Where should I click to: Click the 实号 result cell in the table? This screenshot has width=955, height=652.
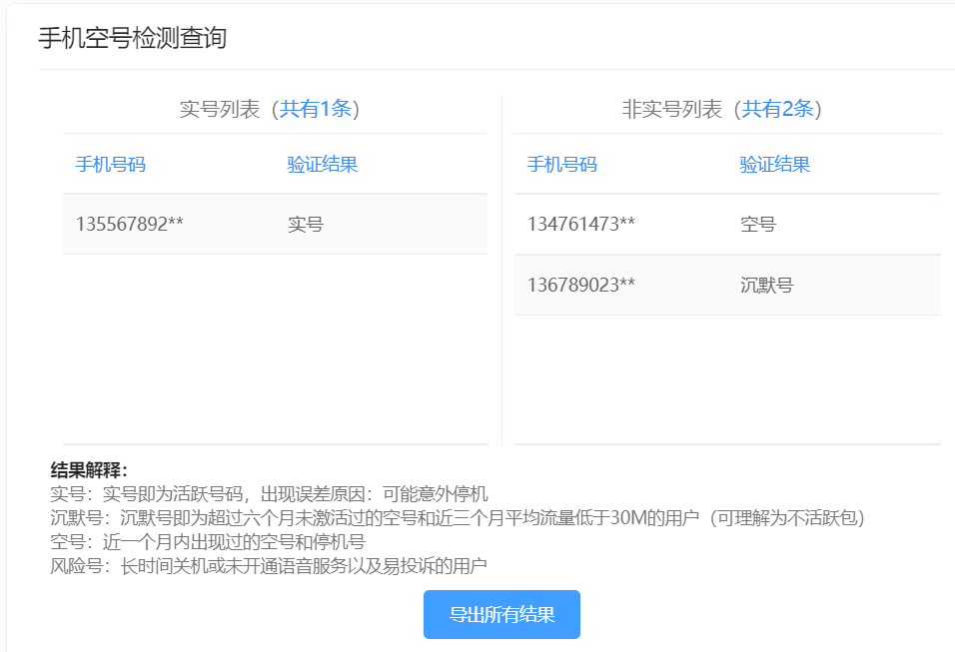click(306, 225)
